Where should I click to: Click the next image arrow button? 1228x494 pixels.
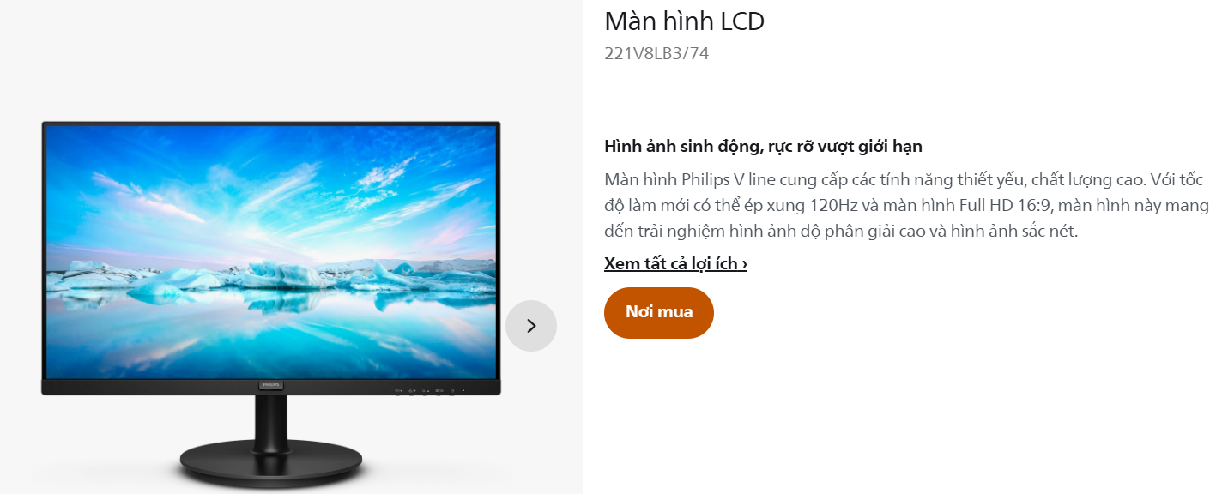pyautogui.click(x=531, y=326)
